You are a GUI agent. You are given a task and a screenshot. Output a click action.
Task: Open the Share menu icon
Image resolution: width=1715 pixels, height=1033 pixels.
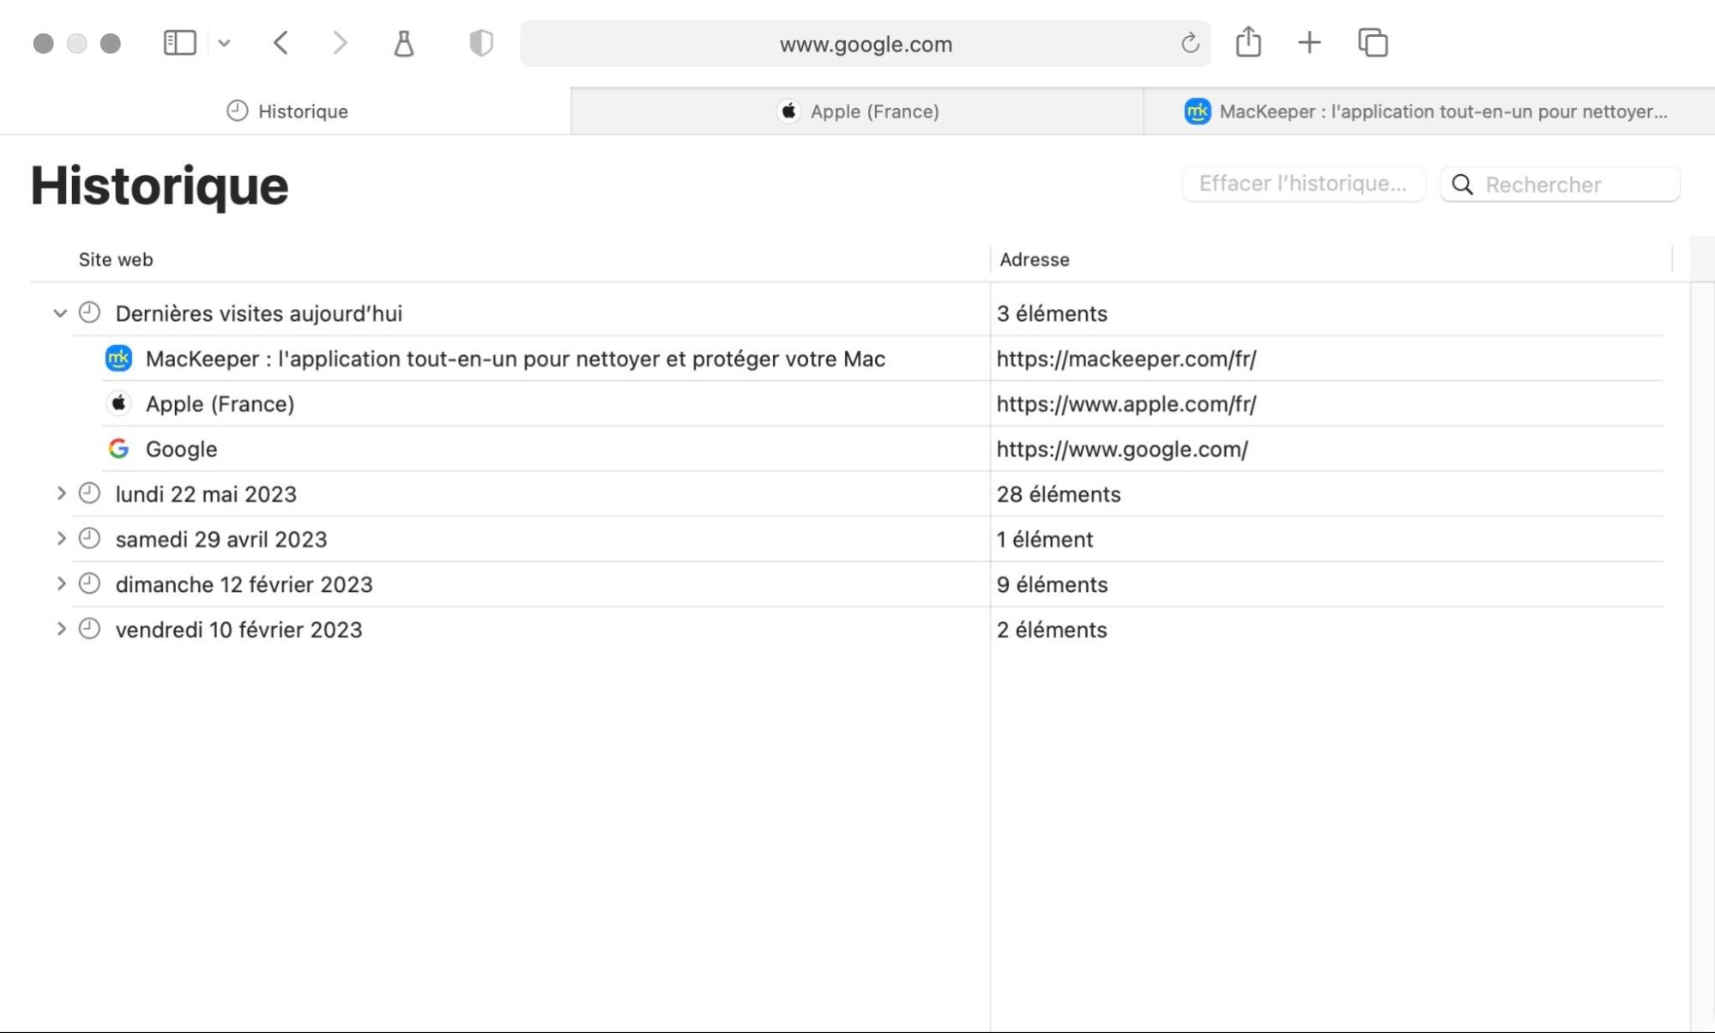pos(1248,42)
